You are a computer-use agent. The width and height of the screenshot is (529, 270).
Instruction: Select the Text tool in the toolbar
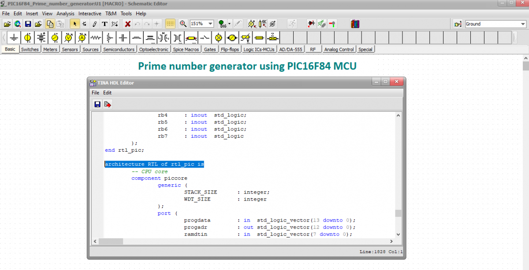(x=104, y=23)
